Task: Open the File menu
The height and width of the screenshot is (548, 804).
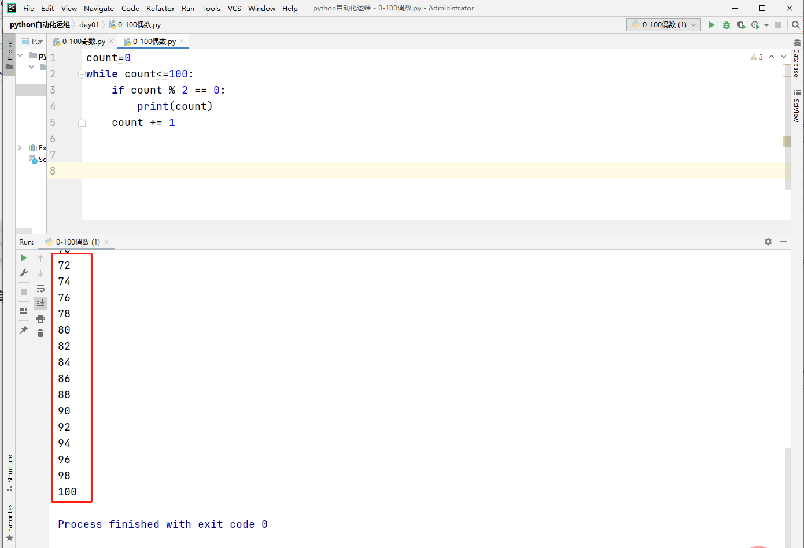Action: coord(28,8)
